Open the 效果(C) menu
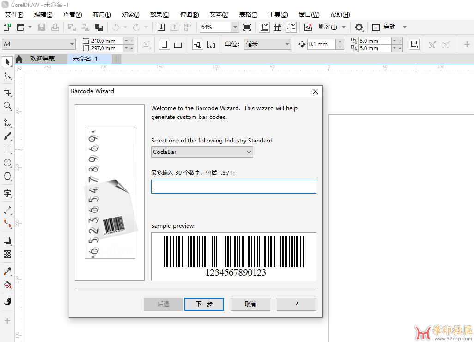 click(159, 14)
